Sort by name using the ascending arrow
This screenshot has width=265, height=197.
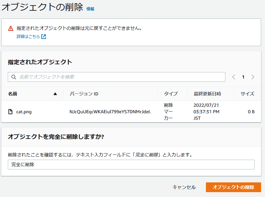[55, 94]
